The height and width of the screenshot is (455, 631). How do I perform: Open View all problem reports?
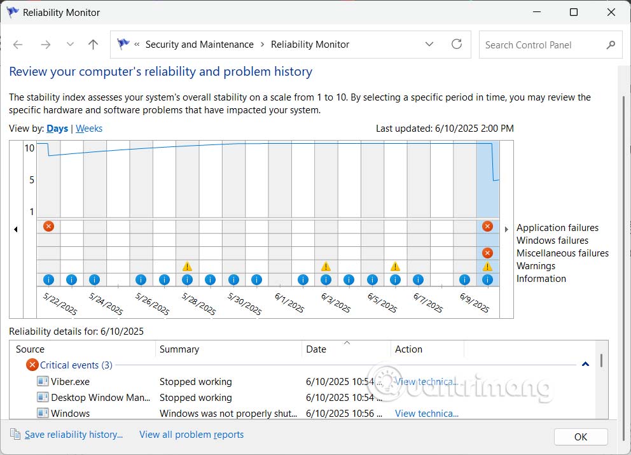(191, 435)
